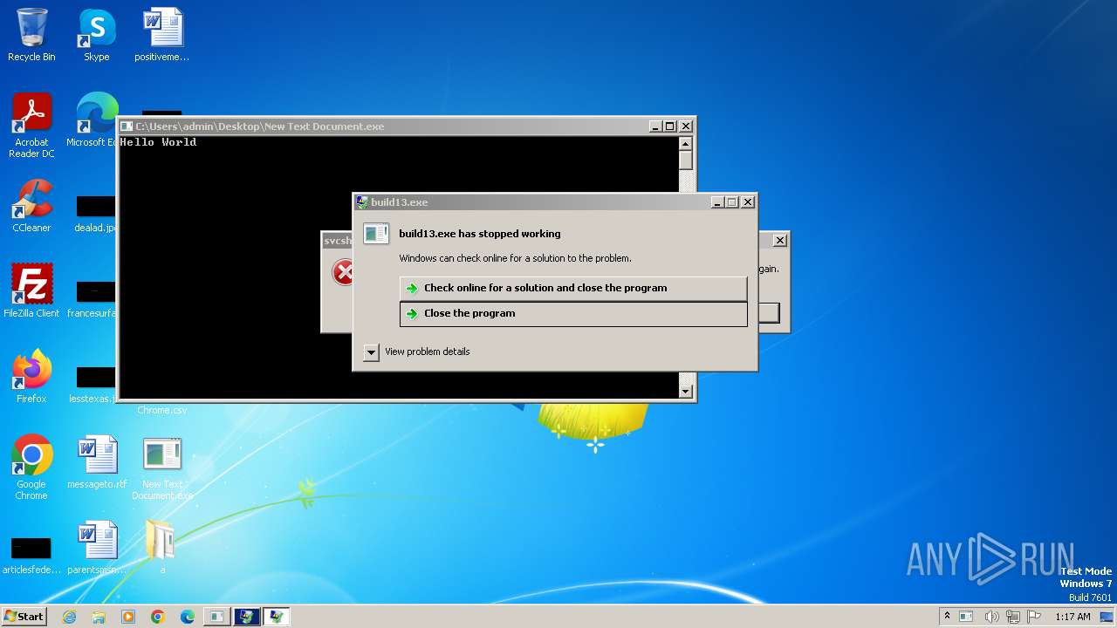Image resolution: width=1117 pixels, height=628 pixels.
Task: Close the svchost error dialog behind
Action: pos(780,241)
